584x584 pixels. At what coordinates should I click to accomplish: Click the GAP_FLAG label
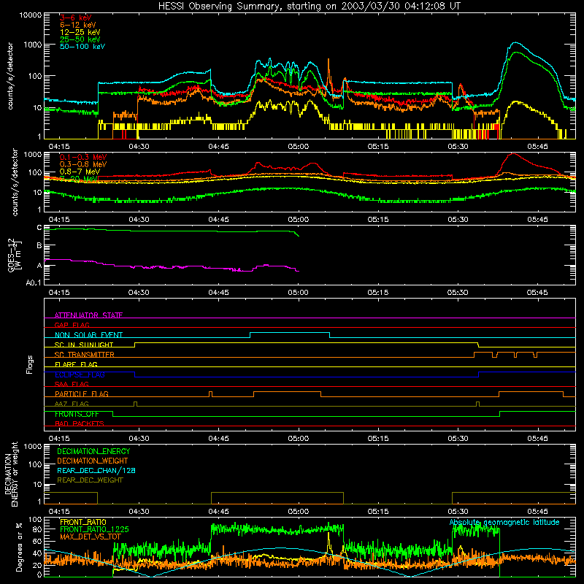(x=72, y=325)
